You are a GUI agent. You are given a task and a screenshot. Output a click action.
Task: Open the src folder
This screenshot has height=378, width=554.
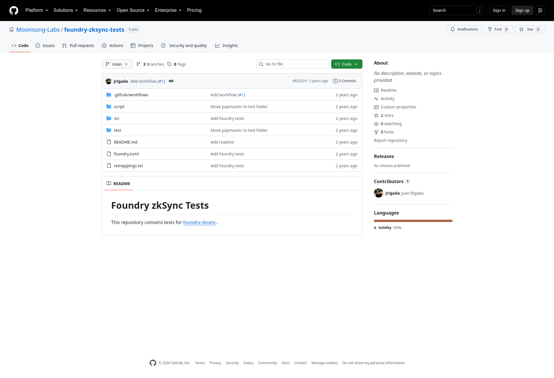117,119
